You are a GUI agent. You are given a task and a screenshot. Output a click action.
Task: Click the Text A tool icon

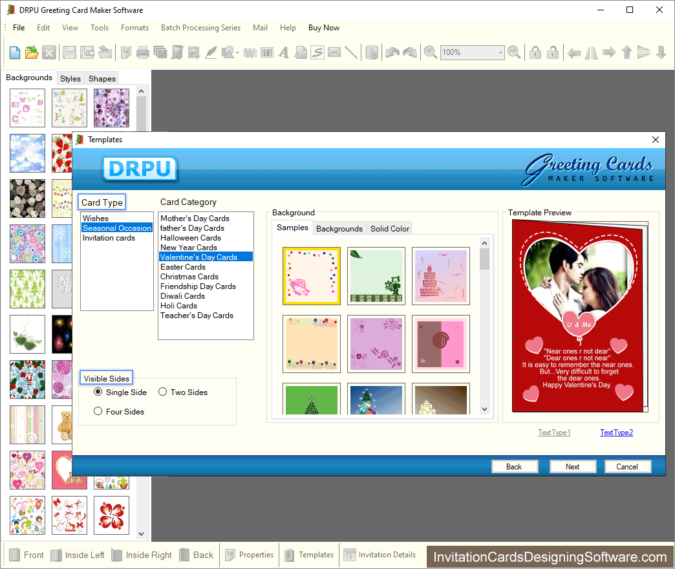coord(284,52)
